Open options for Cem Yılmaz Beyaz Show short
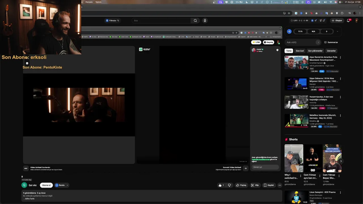 (x=339, y=176)
